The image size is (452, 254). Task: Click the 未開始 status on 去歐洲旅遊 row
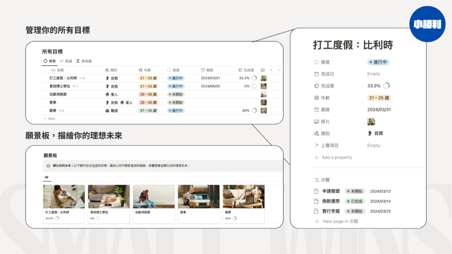175,94
